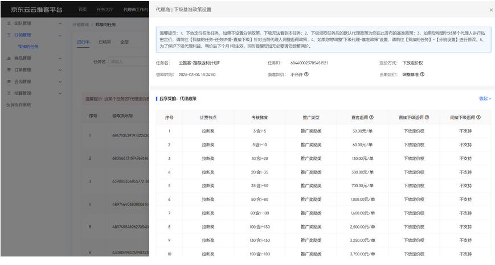Image resolution: width=495 pixels, height=265 pixels.
Task: Click the 考核梯度 column header
Action: point(260,118)
